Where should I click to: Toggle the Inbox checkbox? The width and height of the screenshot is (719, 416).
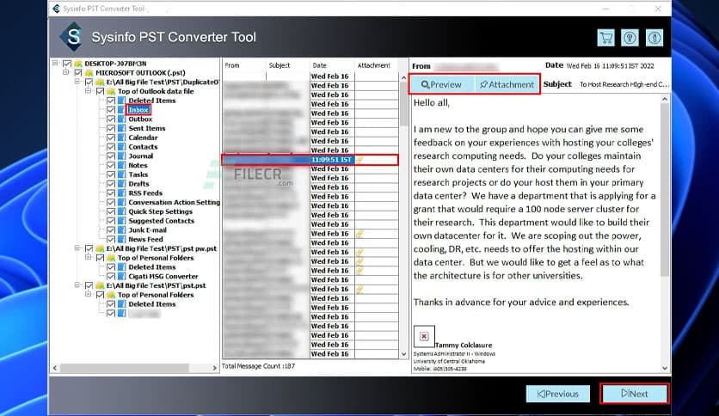110,109
